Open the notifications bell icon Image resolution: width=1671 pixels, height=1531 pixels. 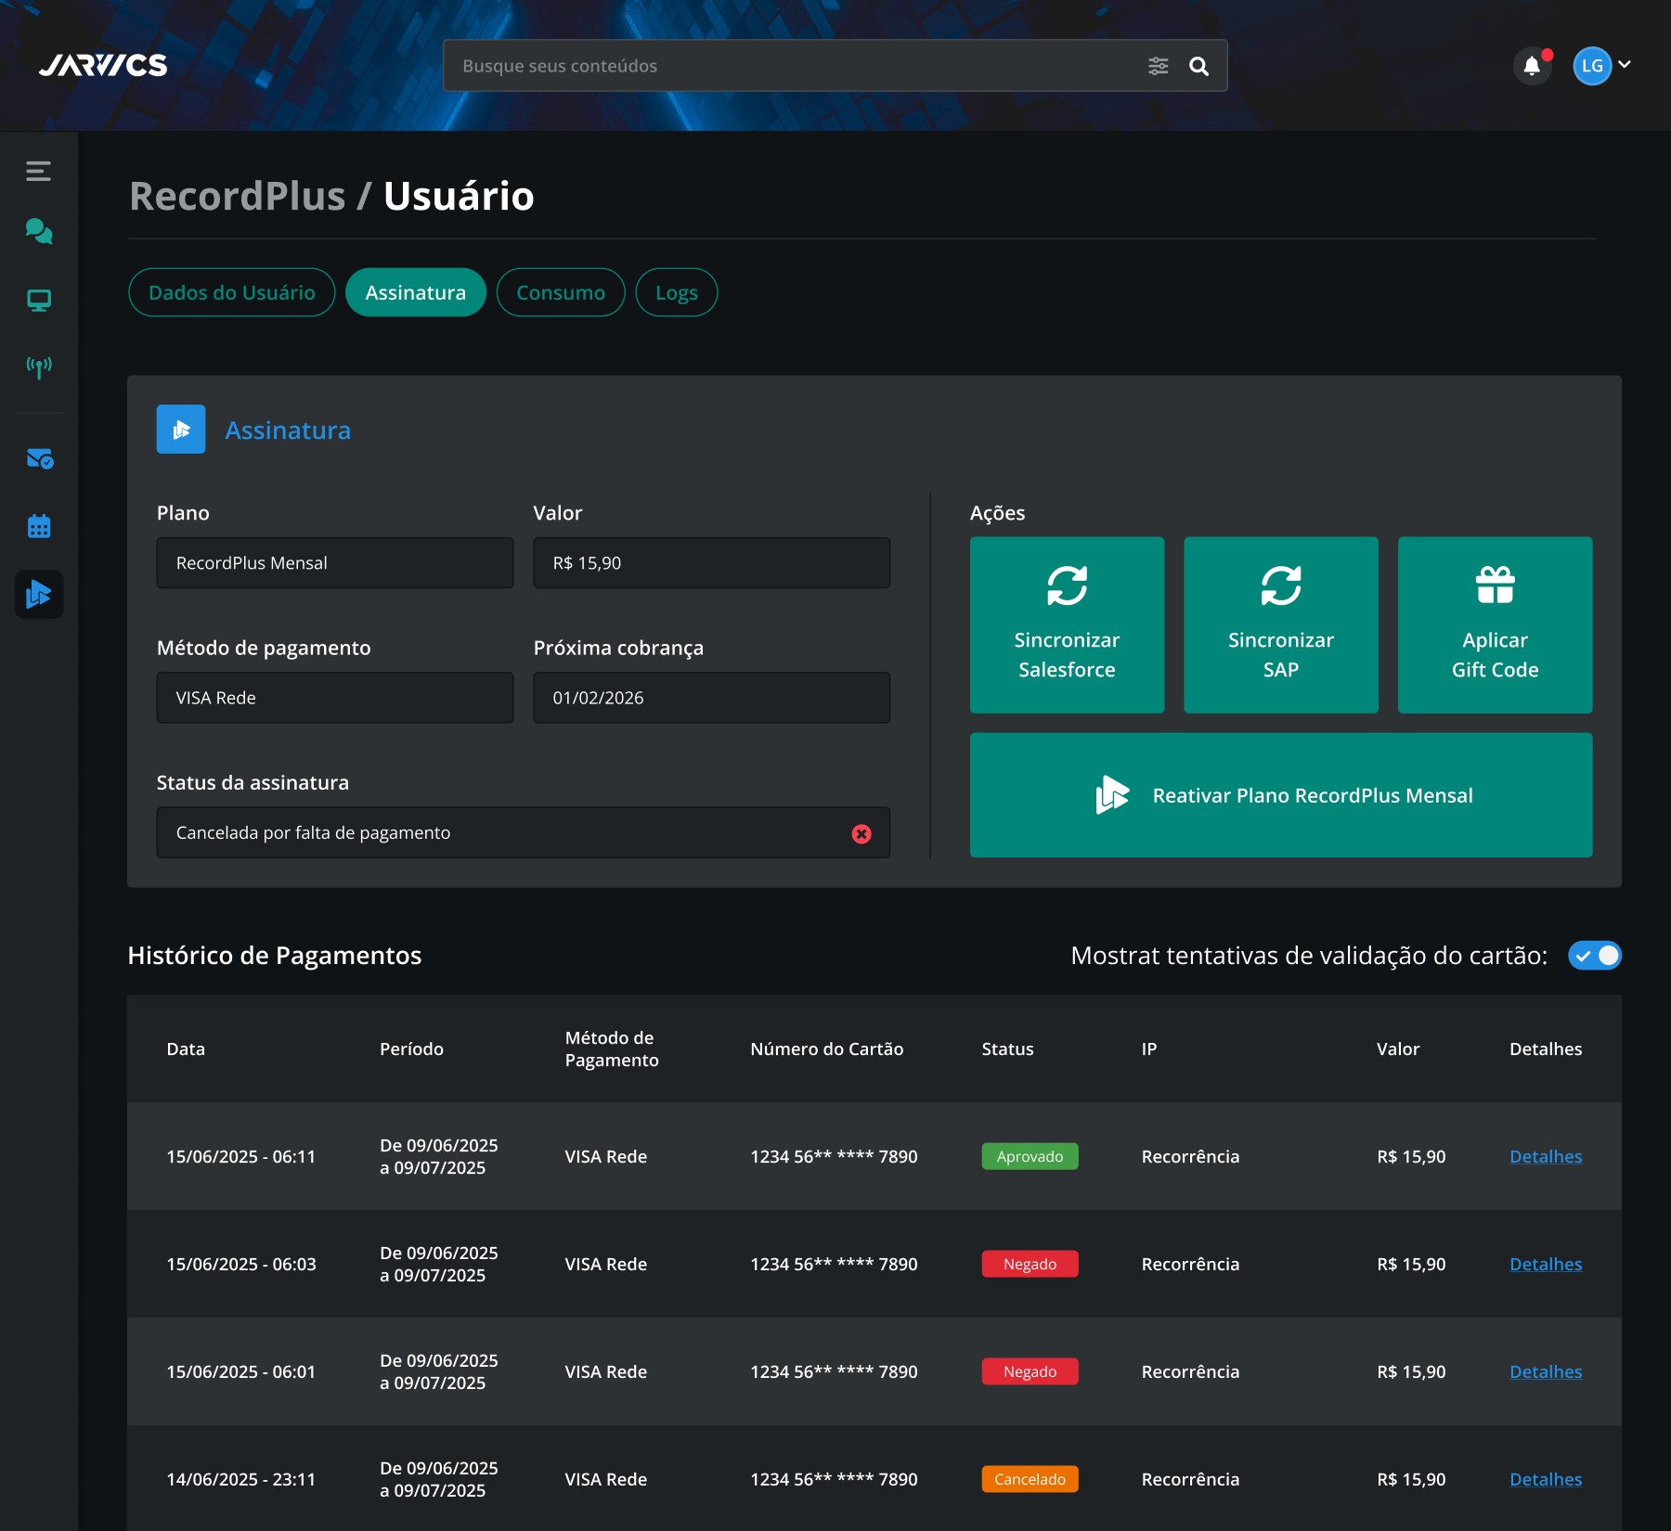tap(1532, 66)
